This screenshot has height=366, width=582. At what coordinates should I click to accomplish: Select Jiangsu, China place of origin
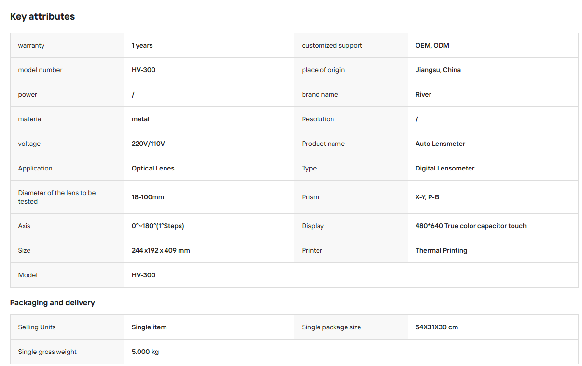pyautogui.click(x=438, y=70)
